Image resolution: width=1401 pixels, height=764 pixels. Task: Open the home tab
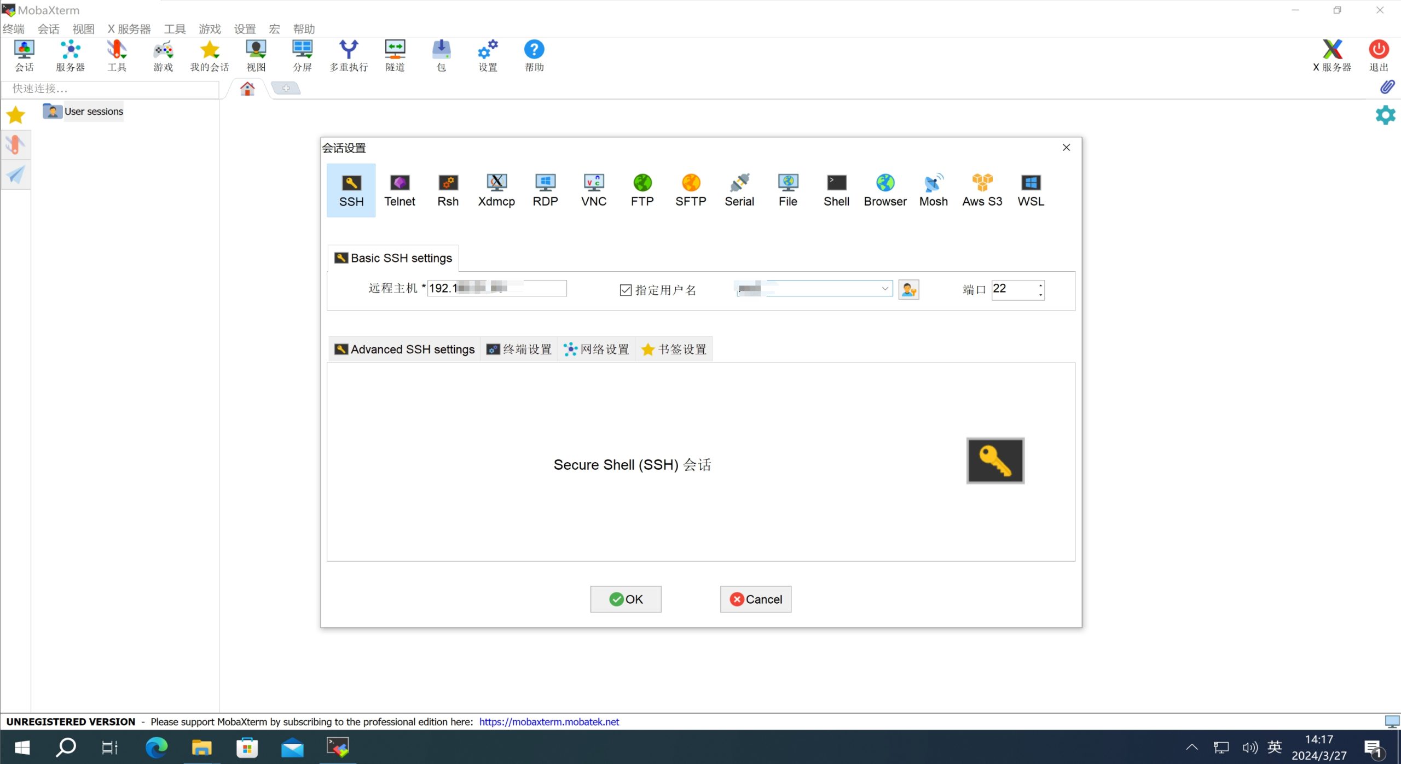point(247,89)
